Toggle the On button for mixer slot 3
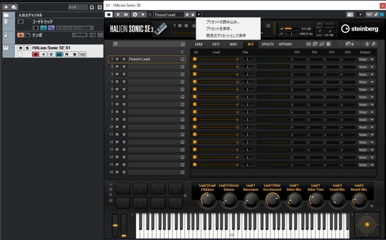Viewport: 386px width, 240px height. coord(195,74)
